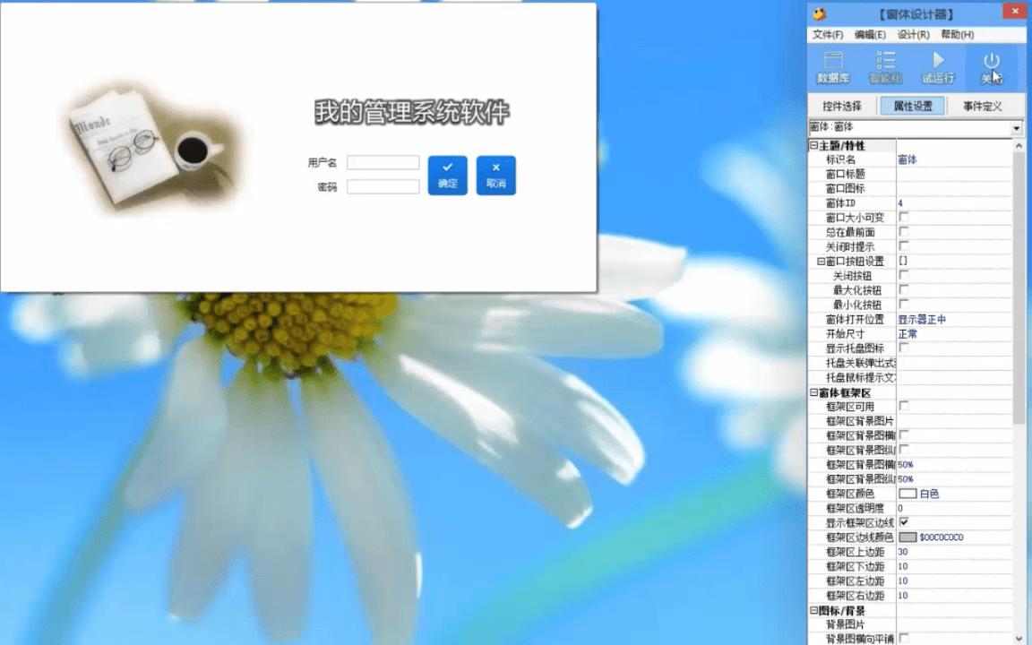Collapse the 主题/特性 property group
This screenshot has height=645, width=1032.
click(x=813, y=145)
